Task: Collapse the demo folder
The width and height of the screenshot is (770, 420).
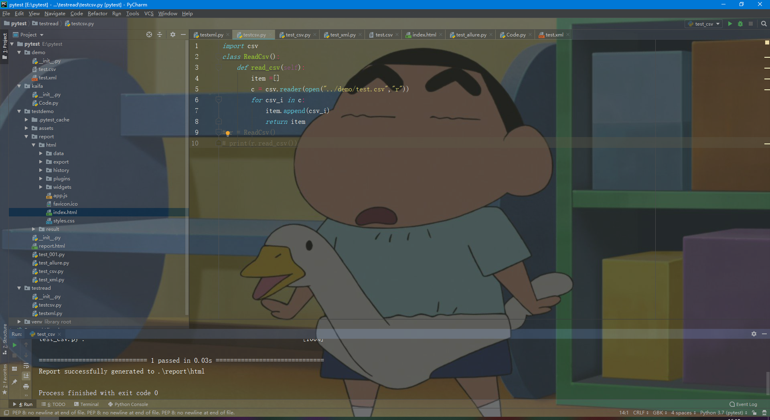Action: pyautogui.click(x=19, y=52)
